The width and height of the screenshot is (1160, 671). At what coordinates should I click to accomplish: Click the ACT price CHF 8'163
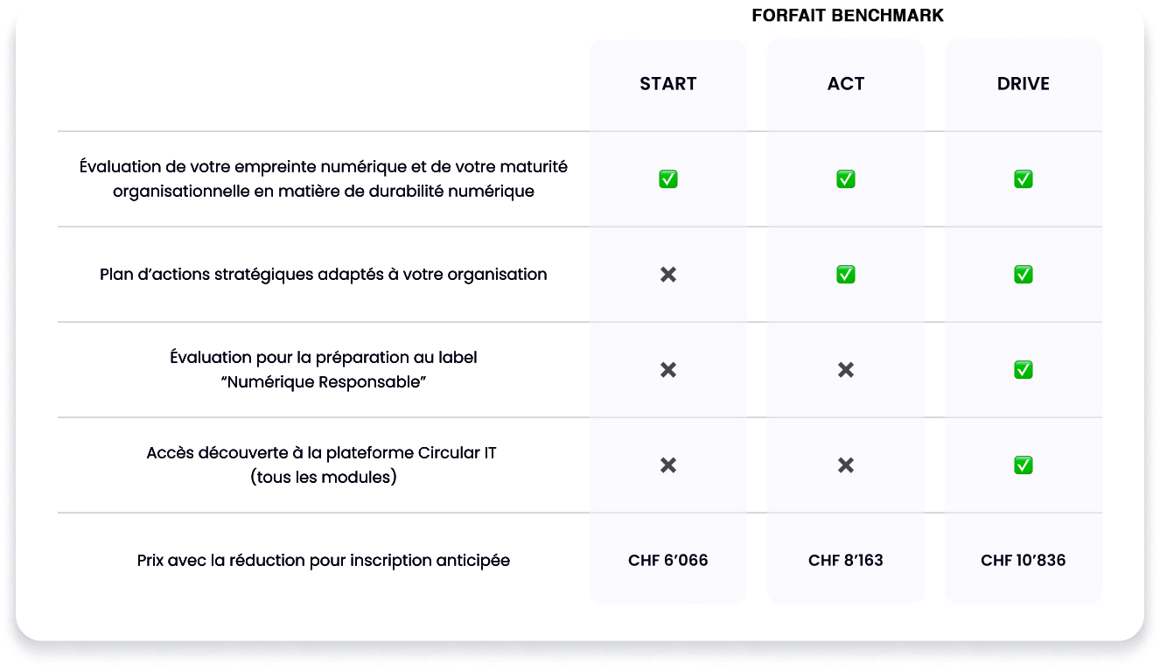pyautogui.click(x=846, y=561)
